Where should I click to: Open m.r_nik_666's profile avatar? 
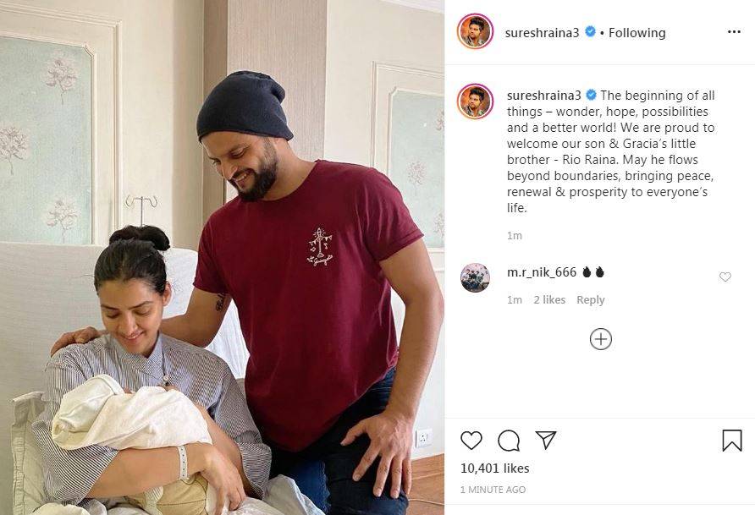[x=475, y=277]
